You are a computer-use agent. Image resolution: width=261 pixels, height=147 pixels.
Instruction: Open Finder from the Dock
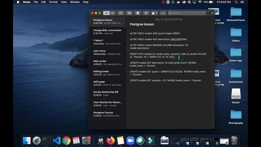[x=27, y=140]
